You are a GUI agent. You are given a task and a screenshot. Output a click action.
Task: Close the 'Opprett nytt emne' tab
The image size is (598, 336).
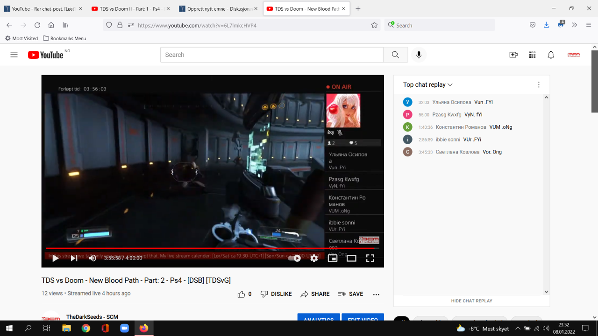point(256,9)
